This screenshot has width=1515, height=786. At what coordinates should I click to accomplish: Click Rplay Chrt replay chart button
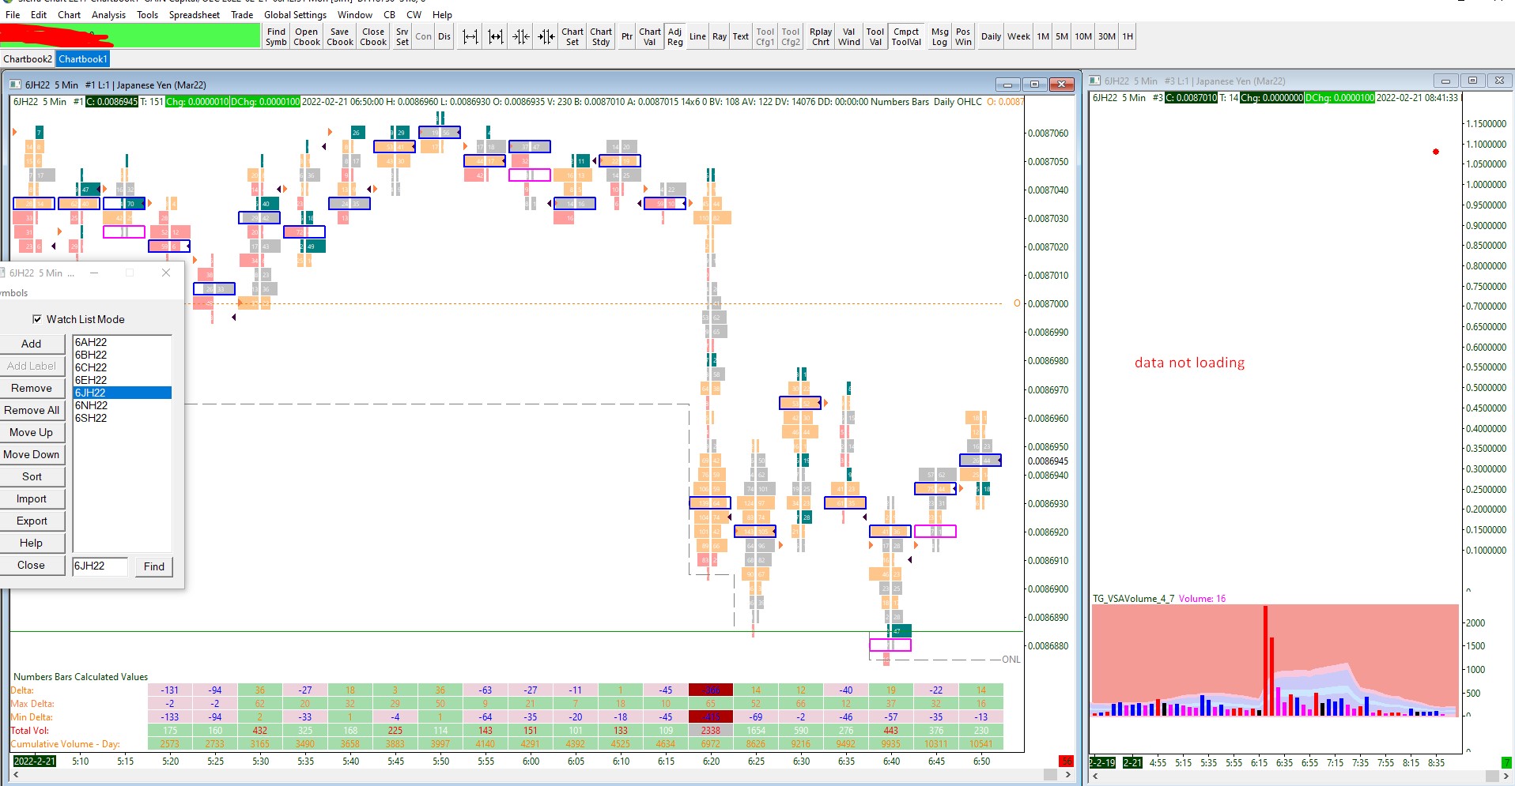pyautogui.click(x=821, y=36)
